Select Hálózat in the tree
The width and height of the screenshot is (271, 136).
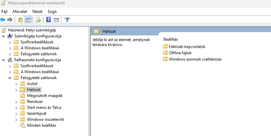point(34,90)
